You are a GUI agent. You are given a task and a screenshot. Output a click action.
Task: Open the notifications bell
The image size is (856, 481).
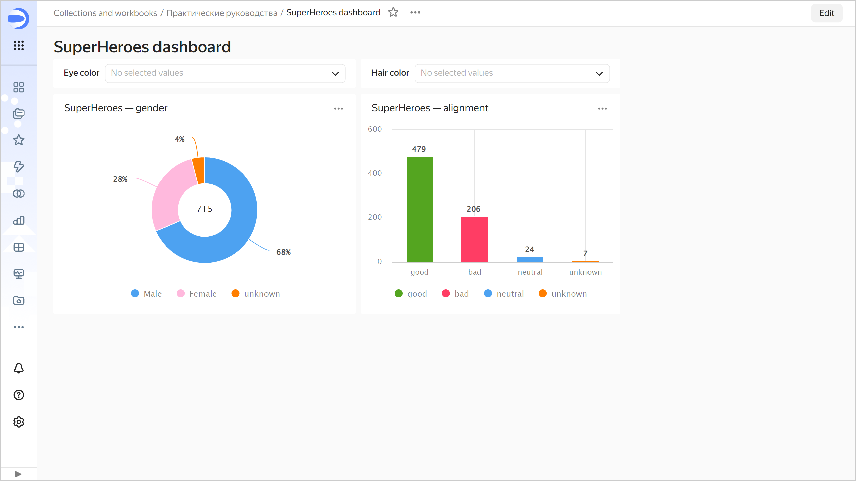[x=19, y=368]
